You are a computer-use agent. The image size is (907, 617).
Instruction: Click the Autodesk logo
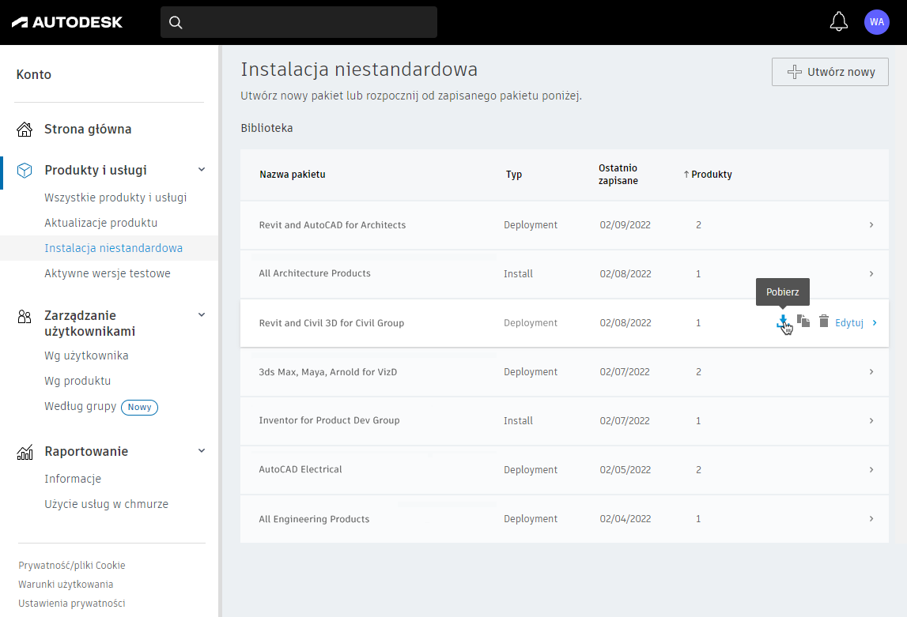point(67,22)
